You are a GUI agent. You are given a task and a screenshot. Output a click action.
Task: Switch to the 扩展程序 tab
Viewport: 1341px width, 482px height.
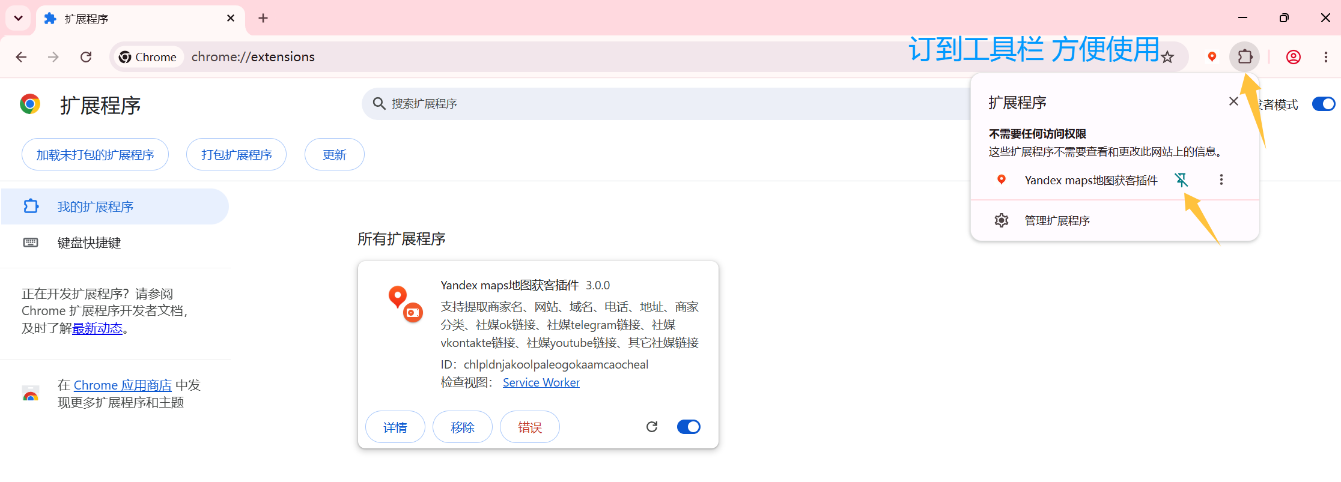(141, 19)
